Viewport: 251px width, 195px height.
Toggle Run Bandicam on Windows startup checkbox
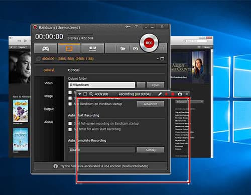[70, 104]
